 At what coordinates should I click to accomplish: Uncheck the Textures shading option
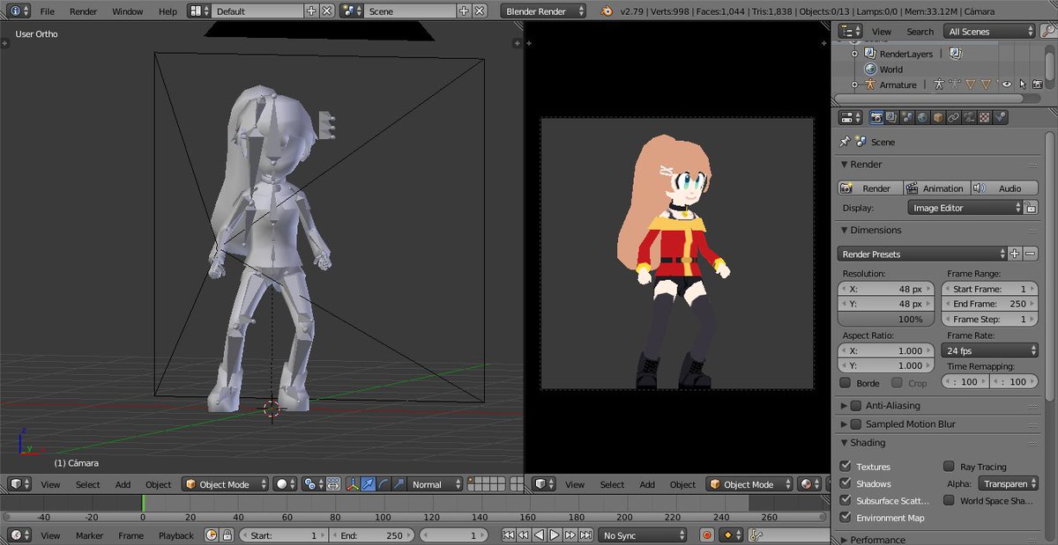(846, 467)
